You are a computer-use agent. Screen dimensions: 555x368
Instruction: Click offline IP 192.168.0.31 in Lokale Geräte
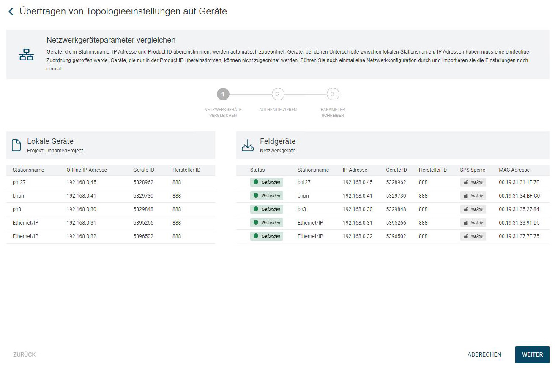(81, 223)
